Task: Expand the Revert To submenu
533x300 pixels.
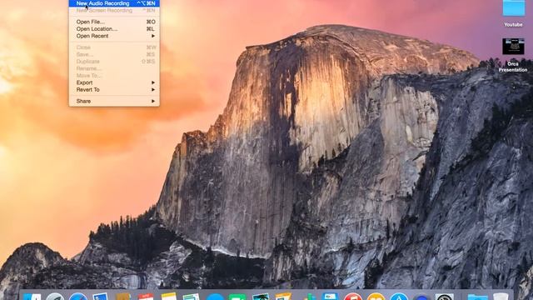Action: click(x=114, y=90)
